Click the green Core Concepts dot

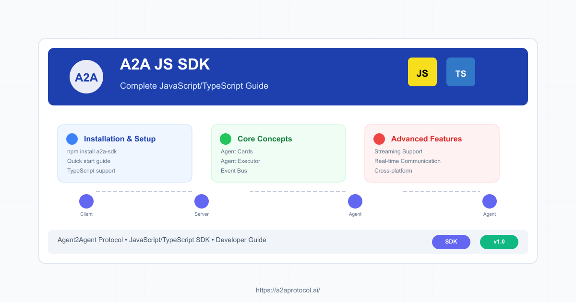tap(226, 139)
